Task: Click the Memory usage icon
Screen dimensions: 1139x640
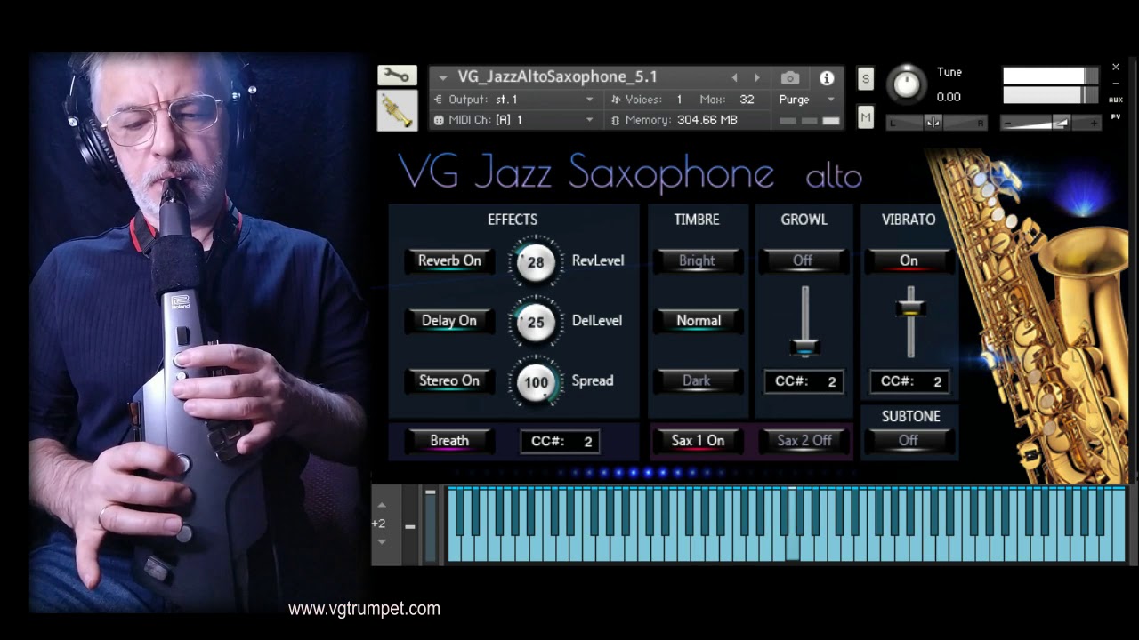Action: pyautogui.click(x=616, y=120)
